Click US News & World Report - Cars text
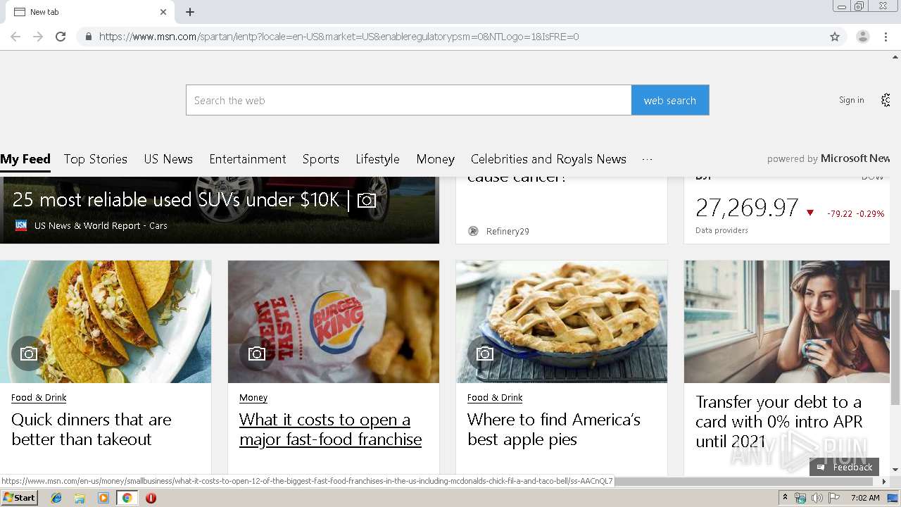Image resolution: width=901 pixels, height=507 pixels. click(101, 226)
